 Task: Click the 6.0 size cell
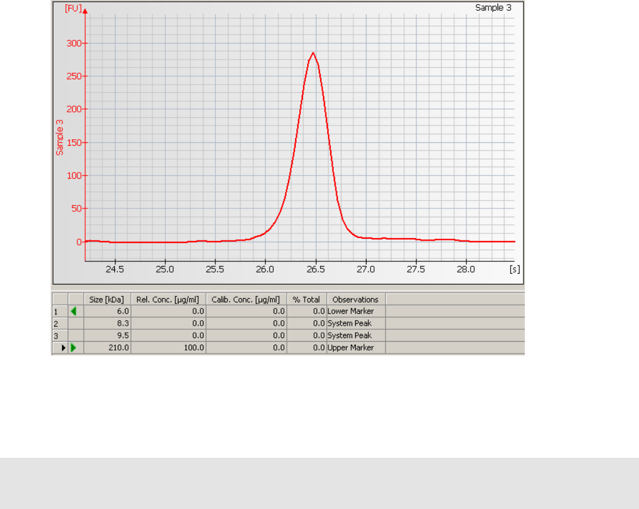pyautogui.click(x=107, y=311)
